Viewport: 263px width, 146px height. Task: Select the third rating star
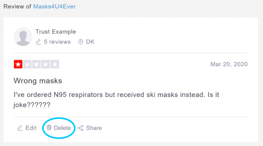click(36, 64)
